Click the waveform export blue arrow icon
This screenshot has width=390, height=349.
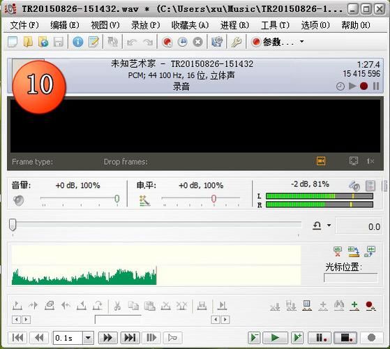[x=370, y=251]
